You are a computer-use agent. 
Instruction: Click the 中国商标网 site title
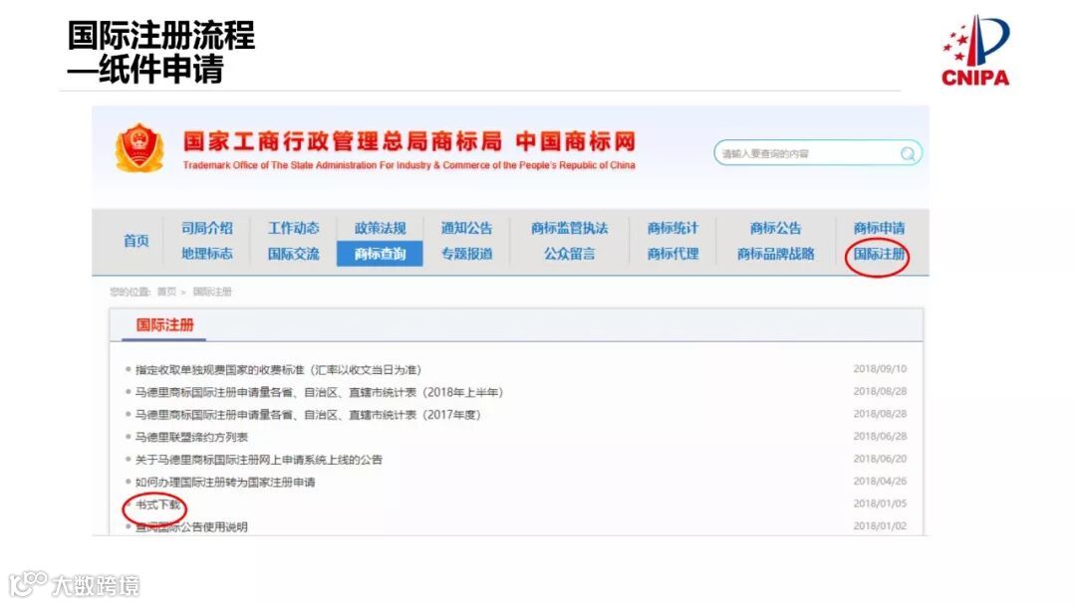click(575, 142)
